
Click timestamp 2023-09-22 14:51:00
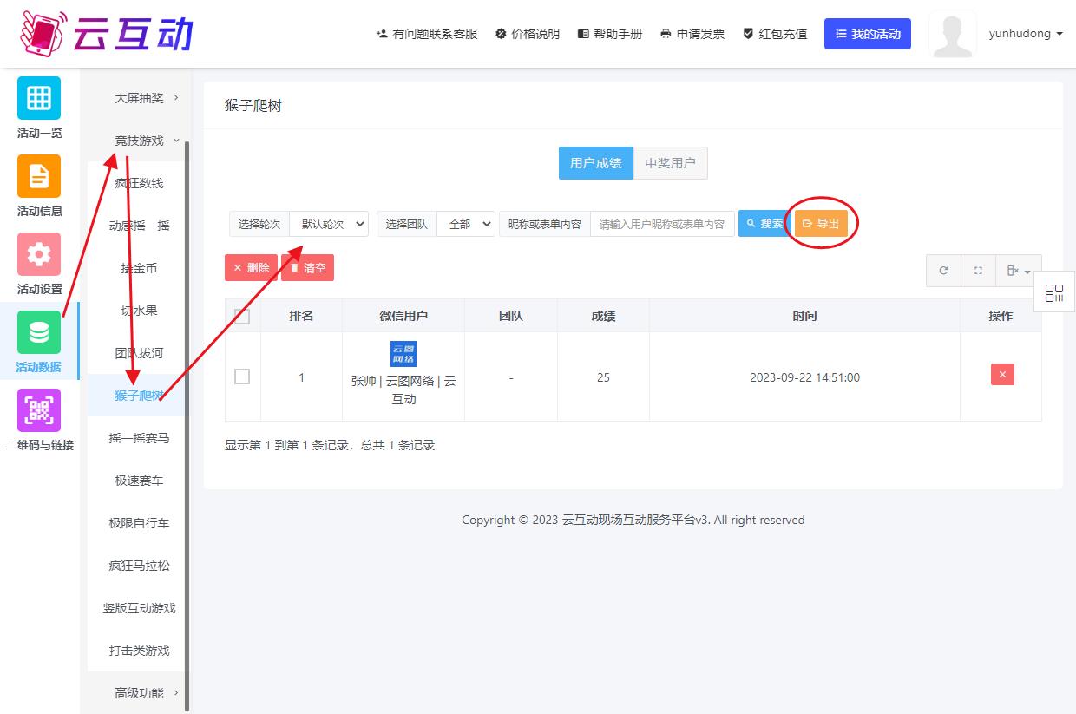(x=804, y=377)
